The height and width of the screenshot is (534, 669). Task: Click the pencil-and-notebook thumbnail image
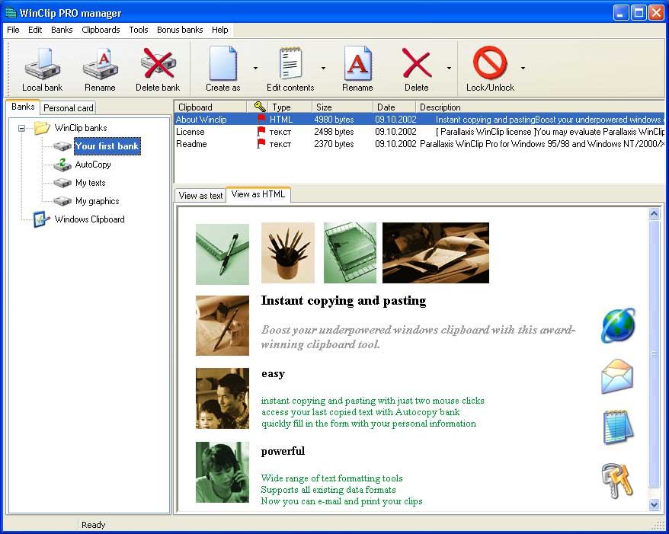click(222, 254)
